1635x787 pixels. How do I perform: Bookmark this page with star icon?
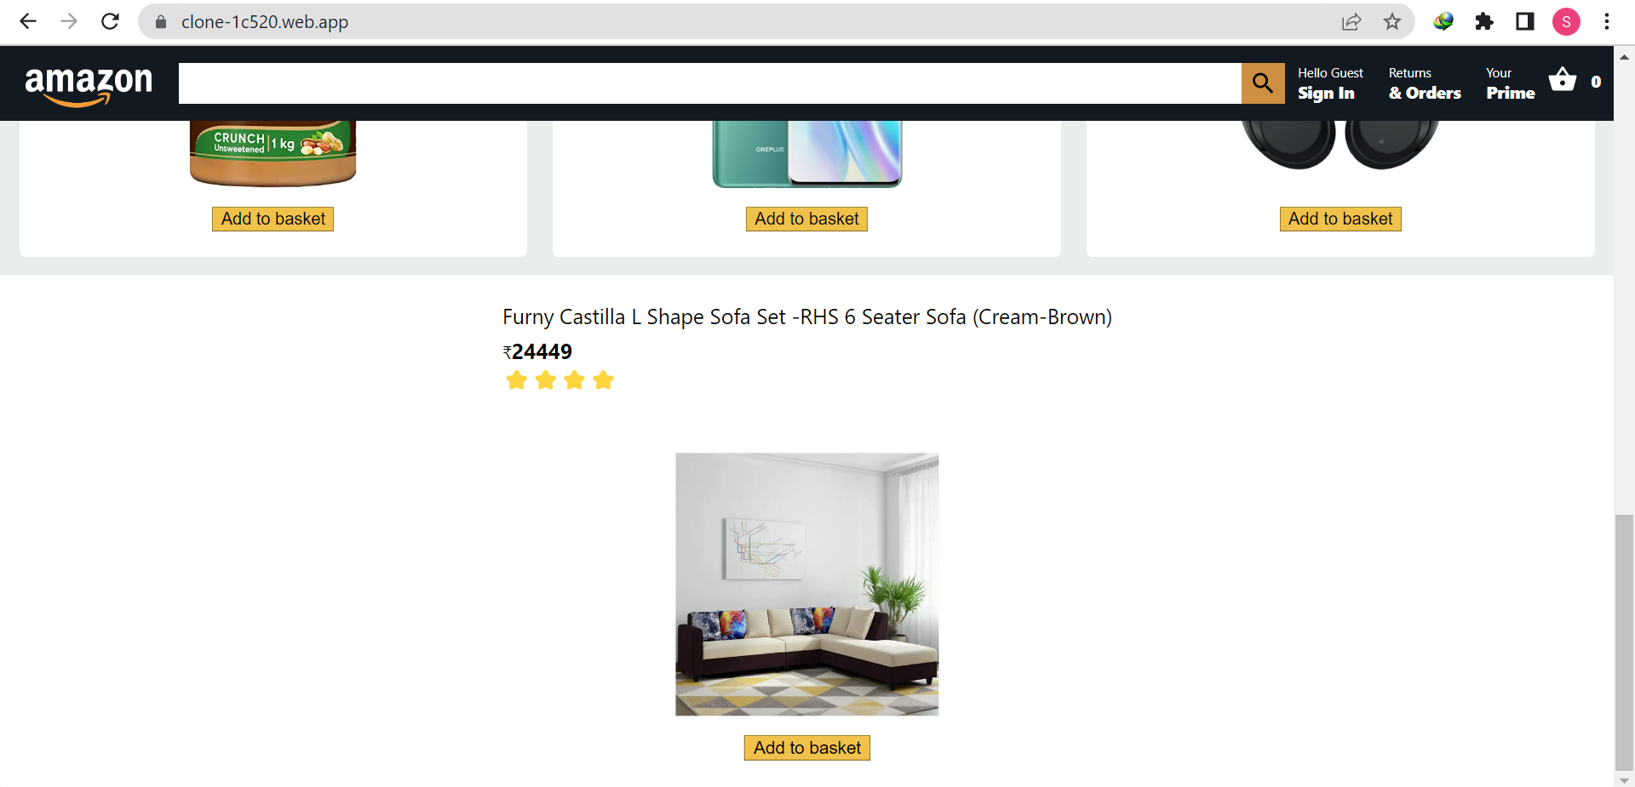click(x=1392, y=21)
